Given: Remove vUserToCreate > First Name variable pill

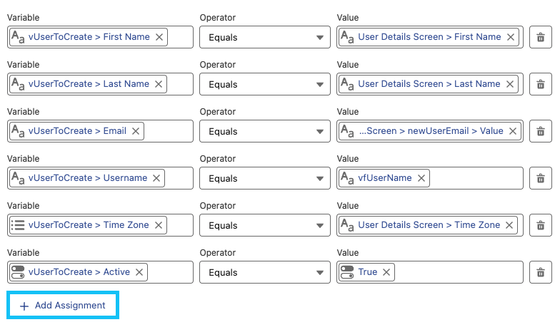Looking at the screenshot, I should 159,37.
